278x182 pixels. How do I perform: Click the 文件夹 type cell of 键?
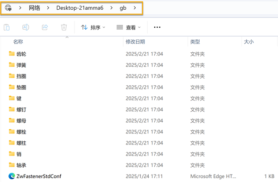tap(197, 98)
